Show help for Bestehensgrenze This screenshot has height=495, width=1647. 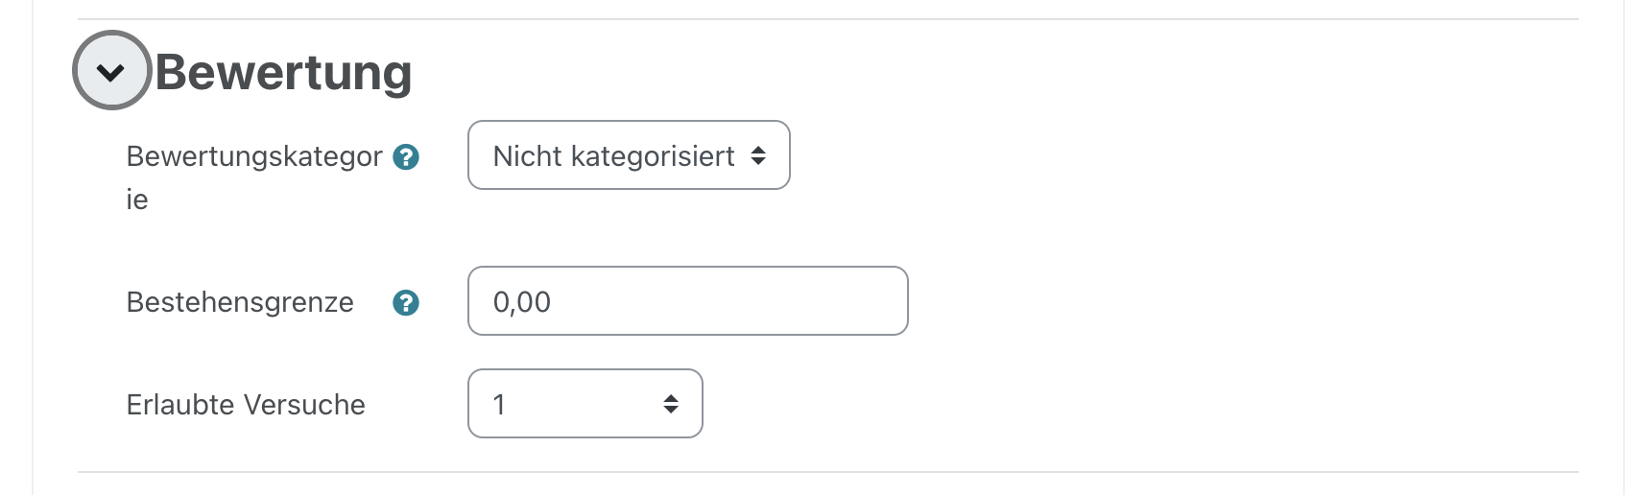click(x=406, y=303)
